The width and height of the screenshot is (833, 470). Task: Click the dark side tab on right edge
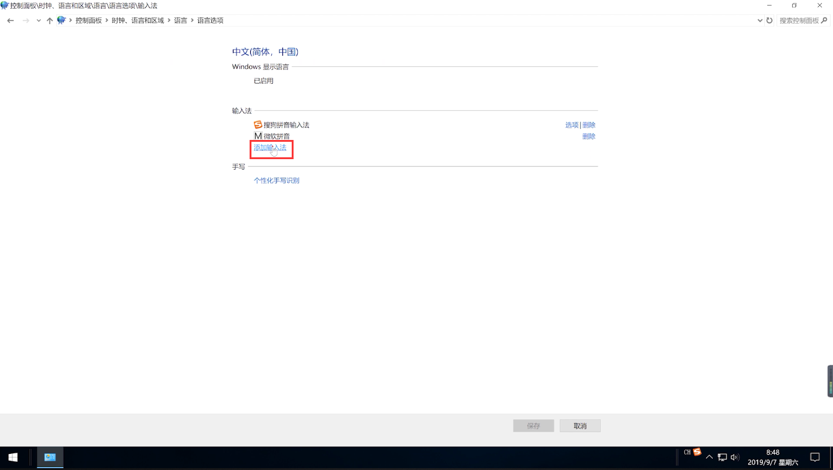[x=830, y=381]
